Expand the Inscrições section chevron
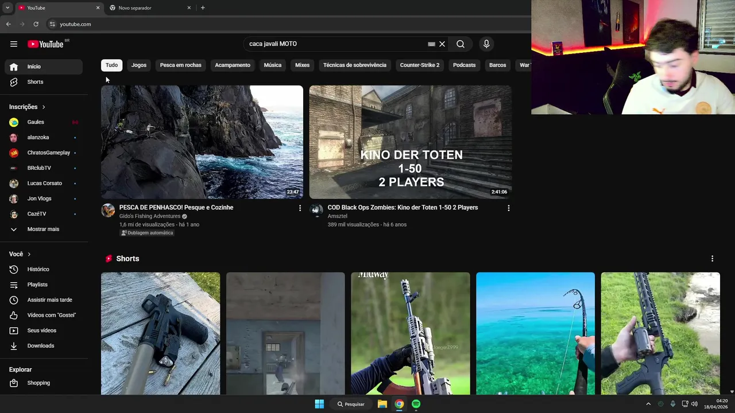Screen dimensions: 735x413 tap(44, 107)
